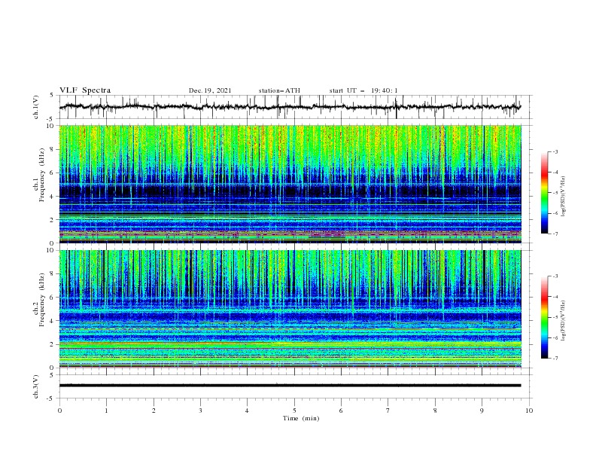Click the "-7" label on lower color bar
This screenshot has width=596, height=461.
pyautogui.click(x=555, y=359)
